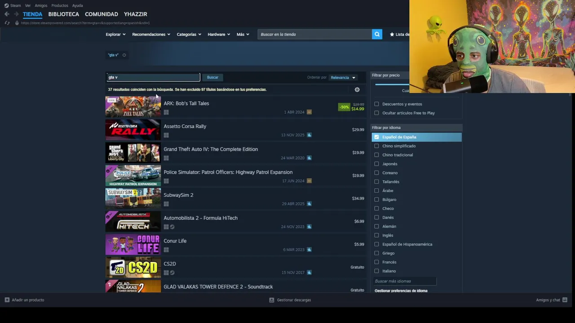Open the Relevancia sort dropdown

pyautogui.click(x=343, y=78)
